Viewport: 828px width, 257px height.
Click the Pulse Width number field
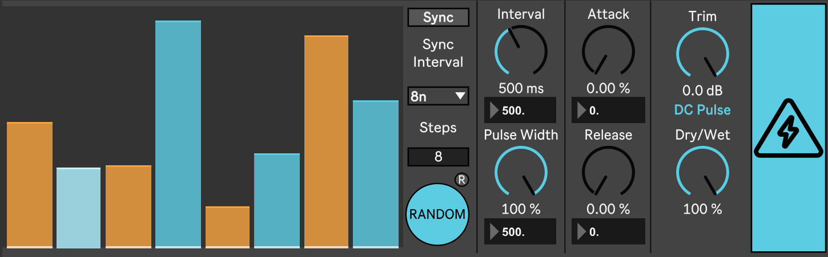point(520,231)
